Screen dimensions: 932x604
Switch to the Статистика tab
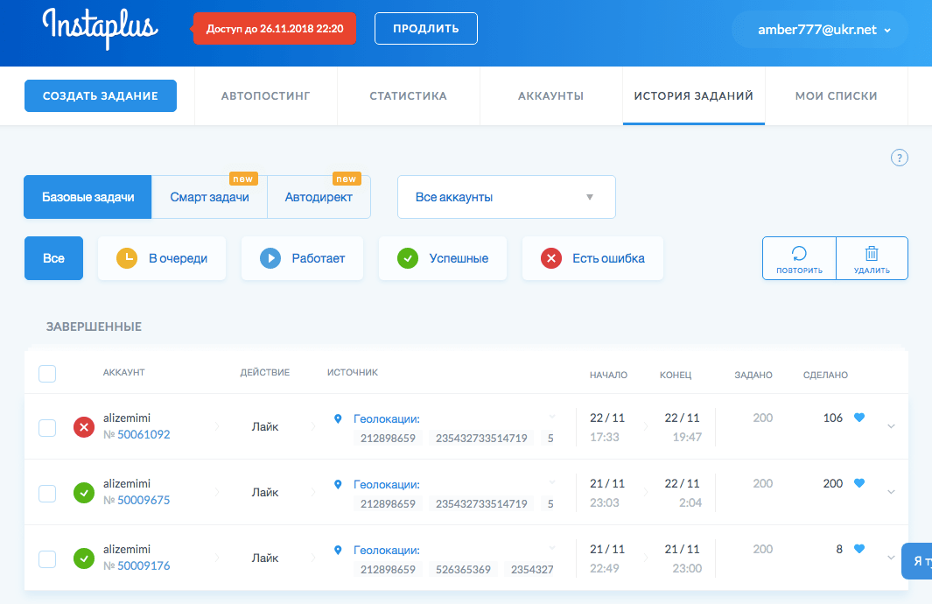coord(408,96)
